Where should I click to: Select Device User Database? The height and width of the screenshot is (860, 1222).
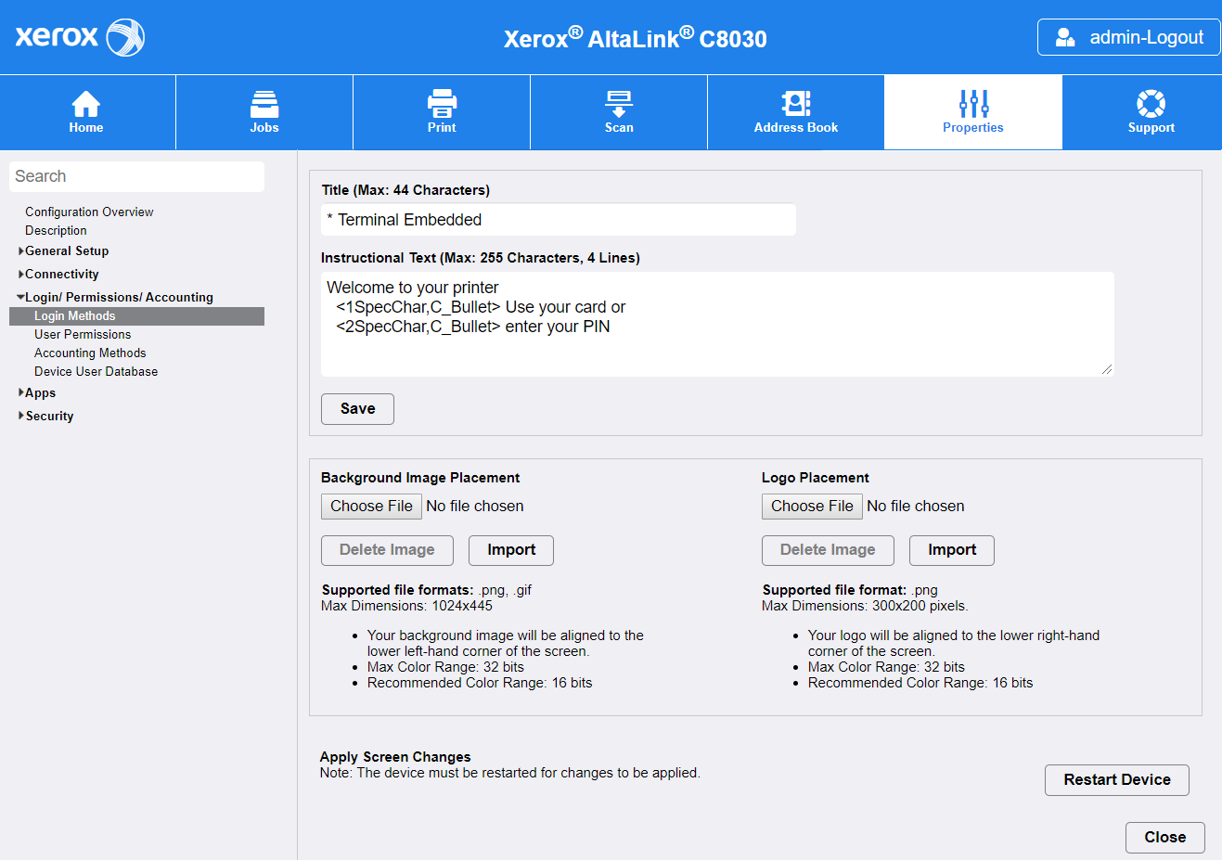[x=96, y=371]
